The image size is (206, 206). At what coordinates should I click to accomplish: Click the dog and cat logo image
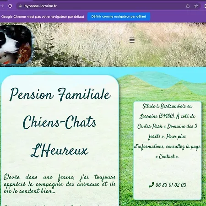click(16, 45)
